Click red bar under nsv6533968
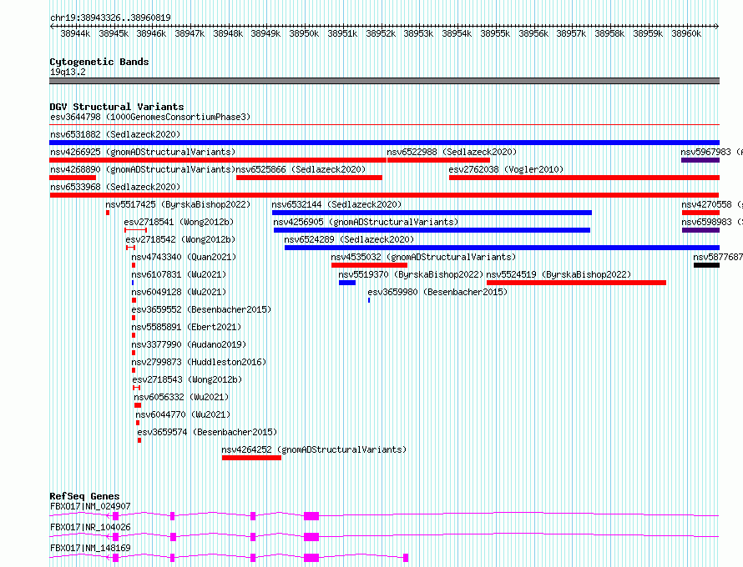 point(384,195)
